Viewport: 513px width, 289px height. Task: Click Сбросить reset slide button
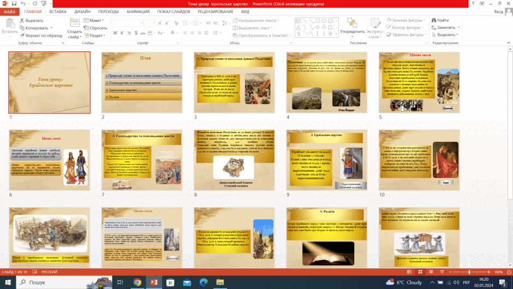coord(95,28)
